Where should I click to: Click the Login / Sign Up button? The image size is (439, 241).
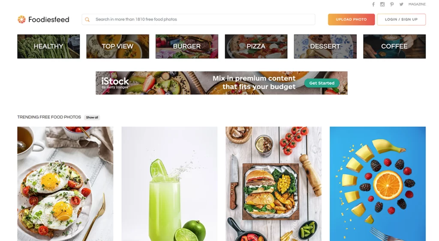pos(401,20)
